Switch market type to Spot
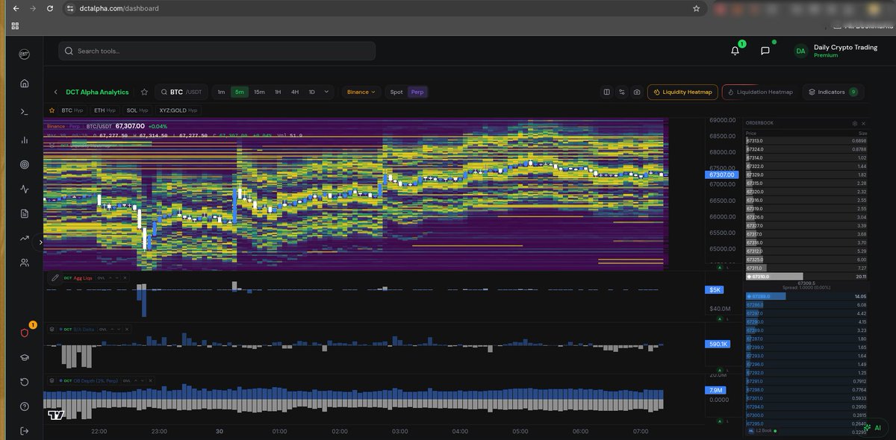Screen dimensions: 896x440 pos(396,92)
